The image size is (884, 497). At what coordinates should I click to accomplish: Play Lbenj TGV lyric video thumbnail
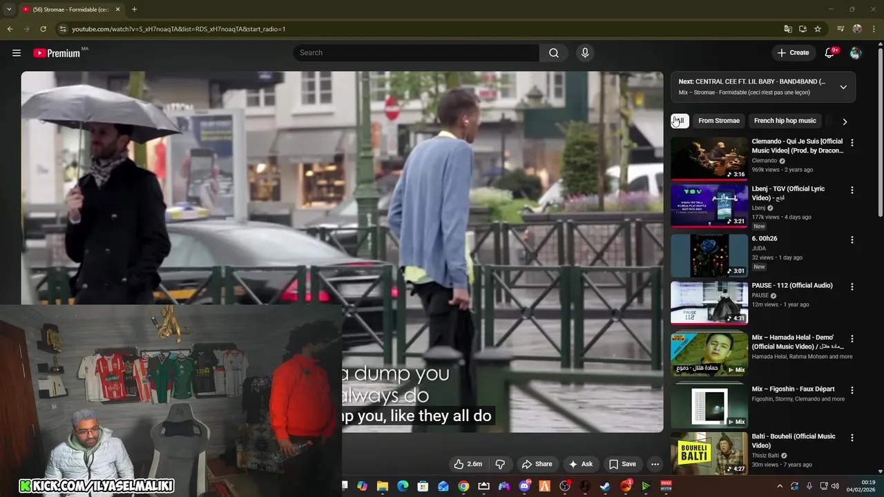click(709, 206)
